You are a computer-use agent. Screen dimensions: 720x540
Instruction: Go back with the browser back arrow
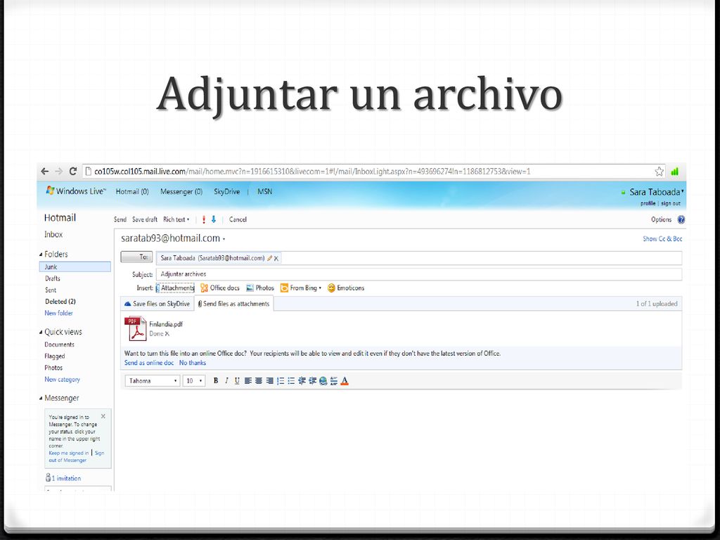click(44, 172)
